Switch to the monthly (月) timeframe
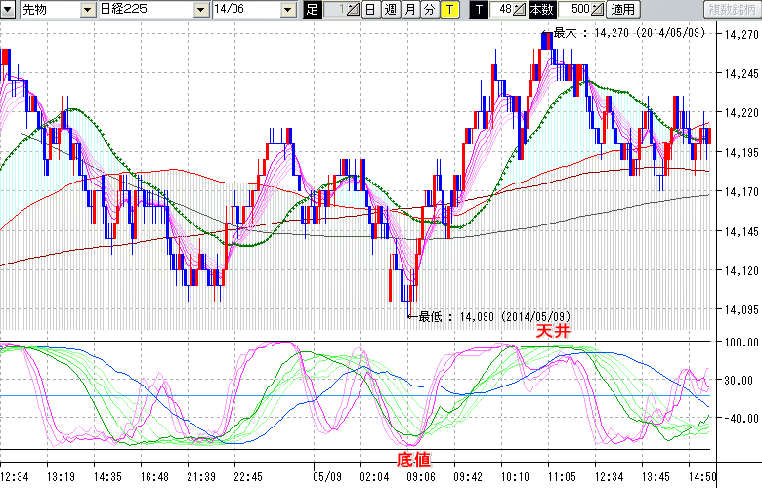 click(409, 10)
